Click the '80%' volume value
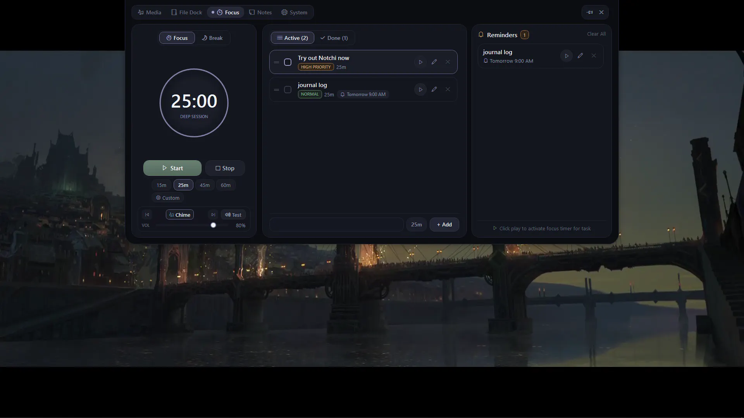The width and height of the screenshot is (744, 418). point(241,225)
